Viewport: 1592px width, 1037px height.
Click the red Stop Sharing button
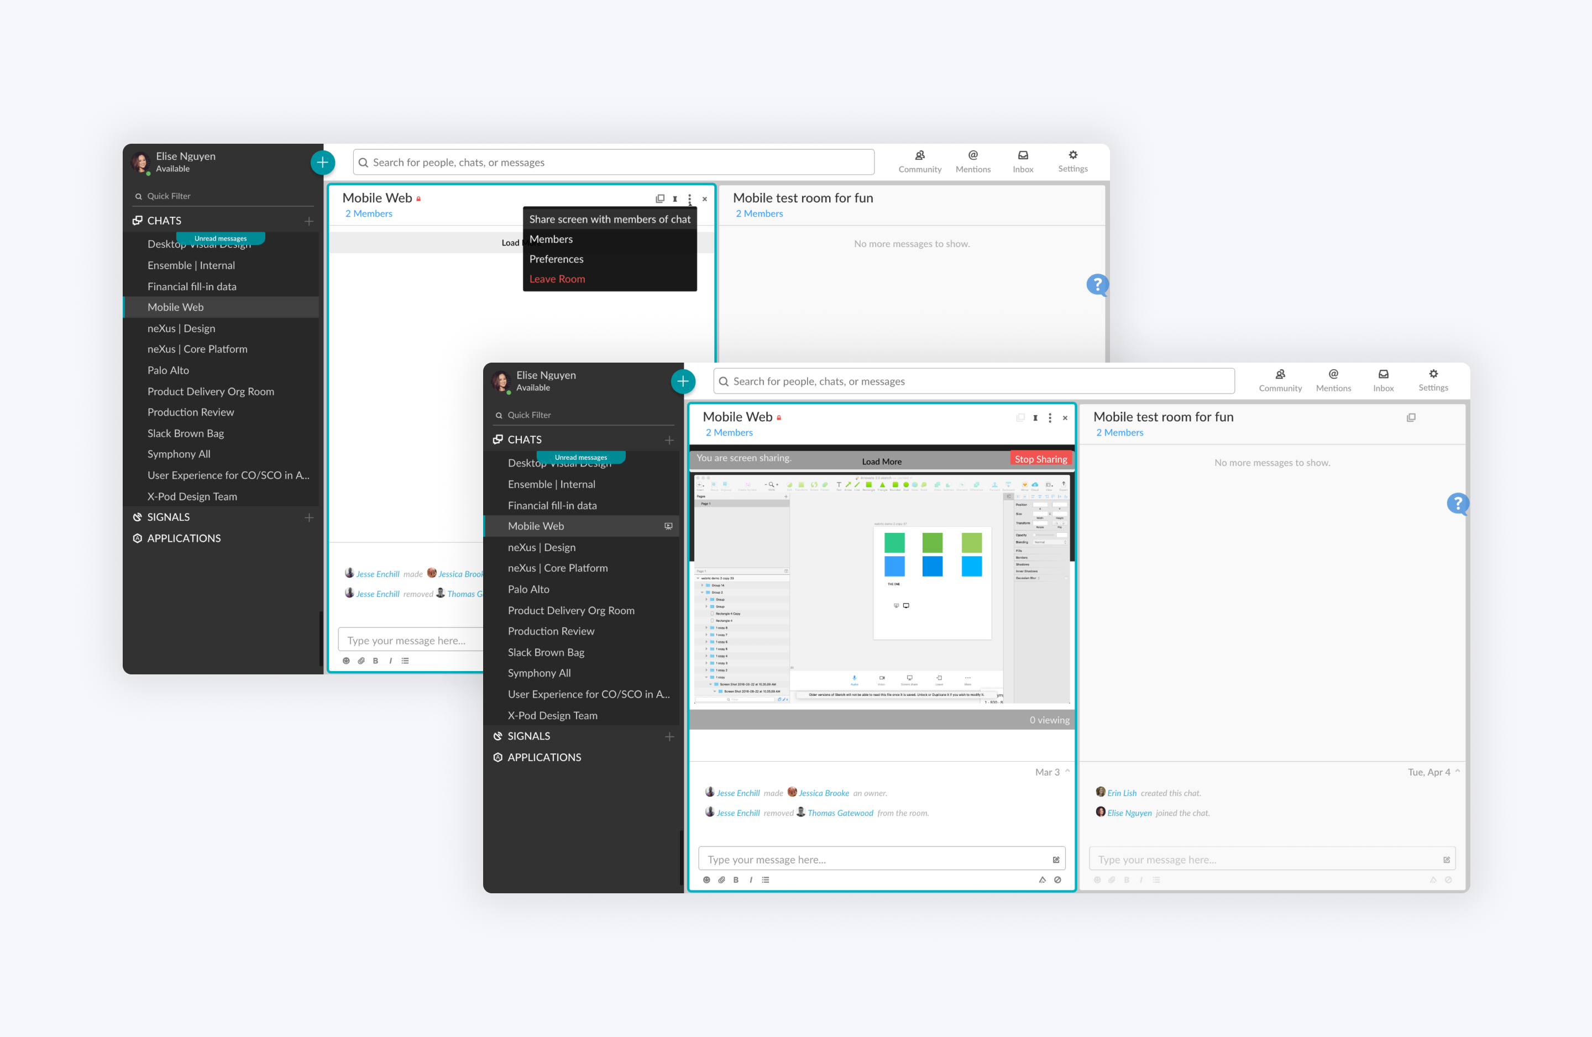point(1040,459)
